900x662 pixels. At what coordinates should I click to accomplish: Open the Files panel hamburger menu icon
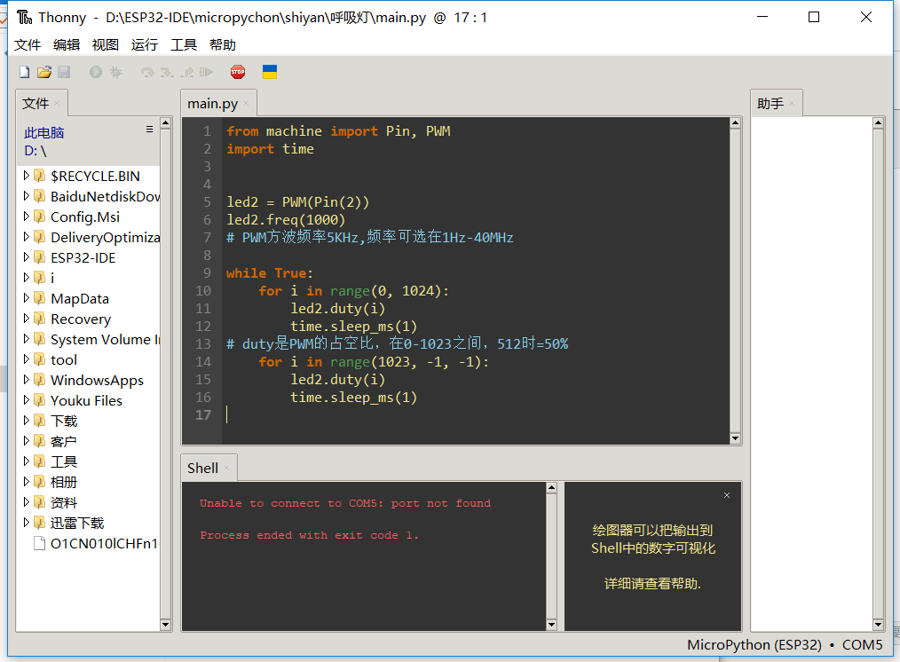[x=149, y=130]
